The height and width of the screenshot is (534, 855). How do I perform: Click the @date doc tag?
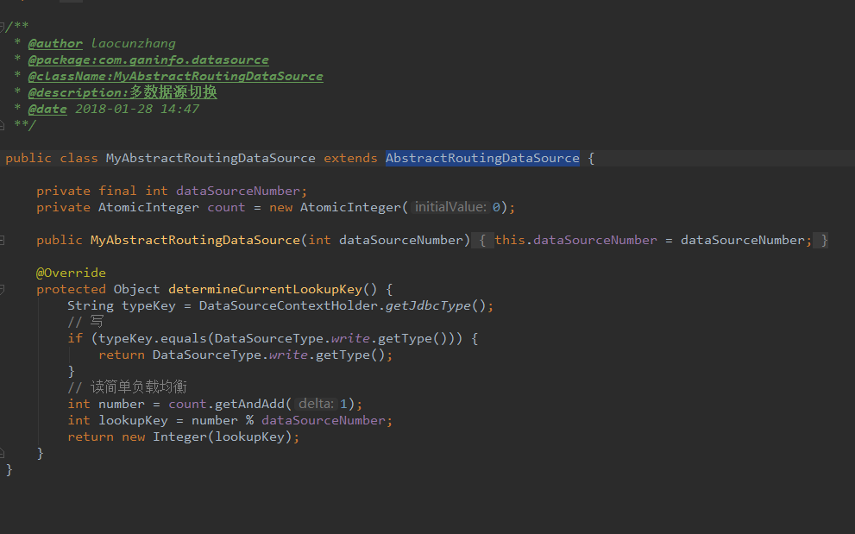pos(47,109)
